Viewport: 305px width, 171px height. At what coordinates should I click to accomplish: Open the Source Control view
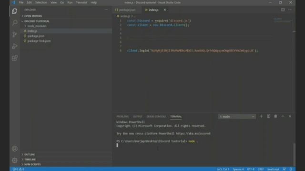pyautogui.click(x=15, y=34)
